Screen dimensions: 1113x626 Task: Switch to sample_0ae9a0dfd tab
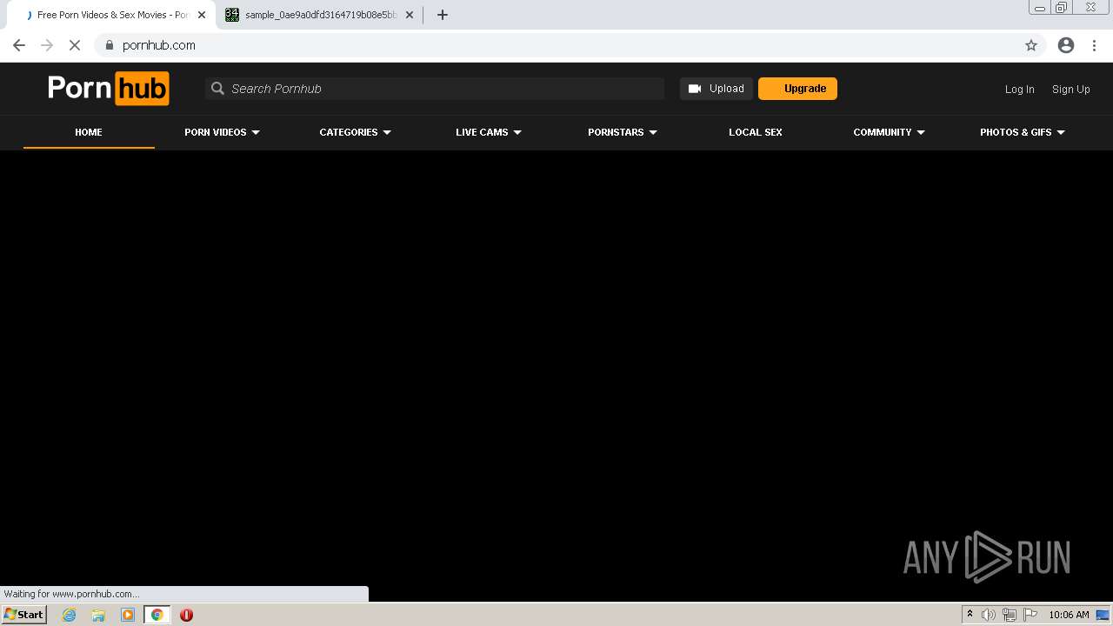point(320,15)
